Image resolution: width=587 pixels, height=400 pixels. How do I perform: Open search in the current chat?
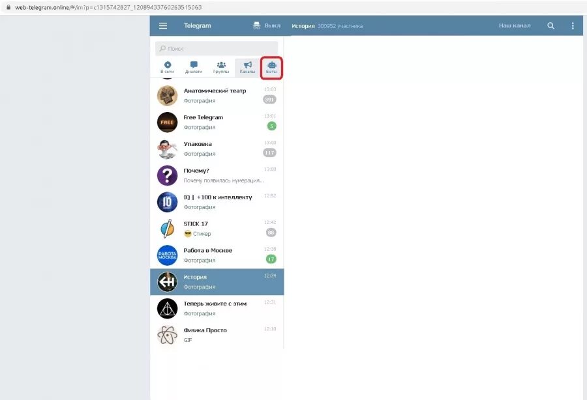pyautogui.click(x=550, y=26)
